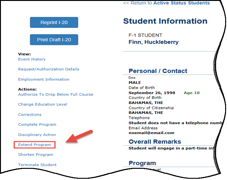Open Disciplinary Action link
This screenshot has width=227, height=180.
click(x=37, y=135)
